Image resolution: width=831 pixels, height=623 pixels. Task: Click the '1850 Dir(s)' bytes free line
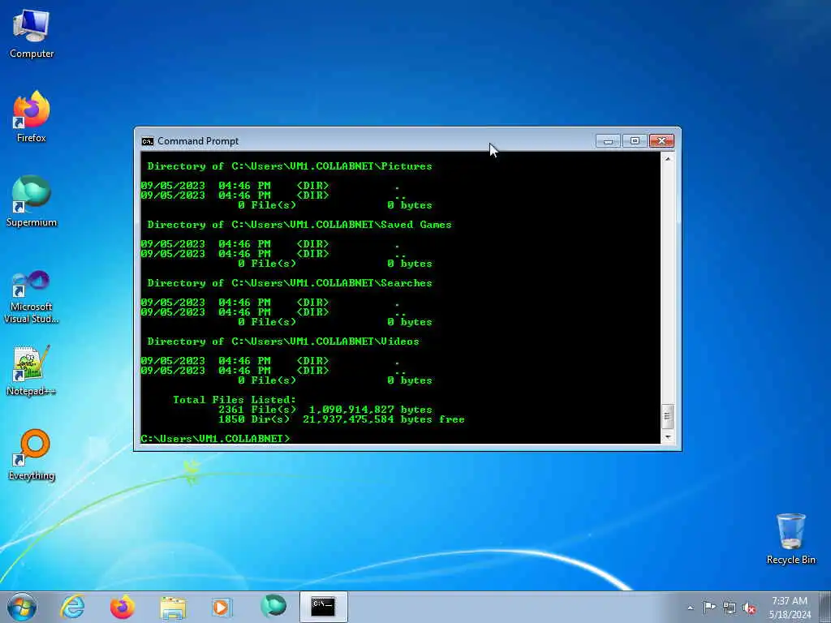(342, 419)
